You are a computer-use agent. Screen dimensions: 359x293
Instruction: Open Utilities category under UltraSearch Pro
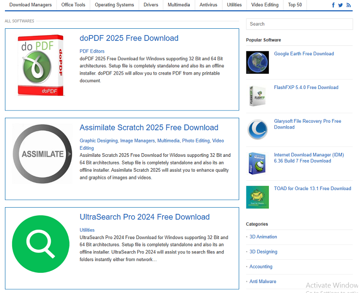point(87,230)
